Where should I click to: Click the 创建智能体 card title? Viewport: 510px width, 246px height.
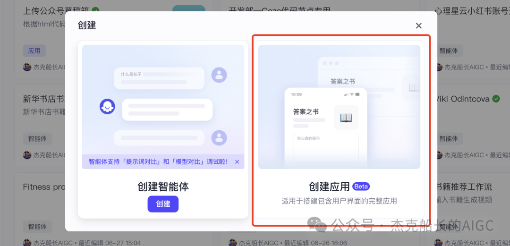coord(163,187)
